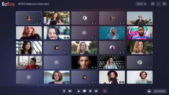Select the woman wearing black hat tile
This screenshot has height=95, width=169.
click(x=112, y=77)
